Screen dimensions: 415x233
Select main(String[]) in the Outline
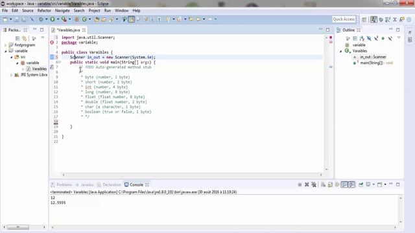pyautogui.click(x=376, y=63)
